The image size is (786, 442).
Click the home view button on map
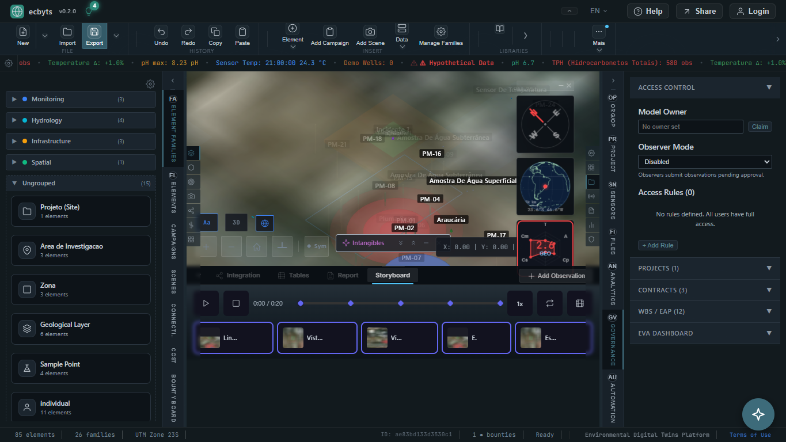(257, 246)
